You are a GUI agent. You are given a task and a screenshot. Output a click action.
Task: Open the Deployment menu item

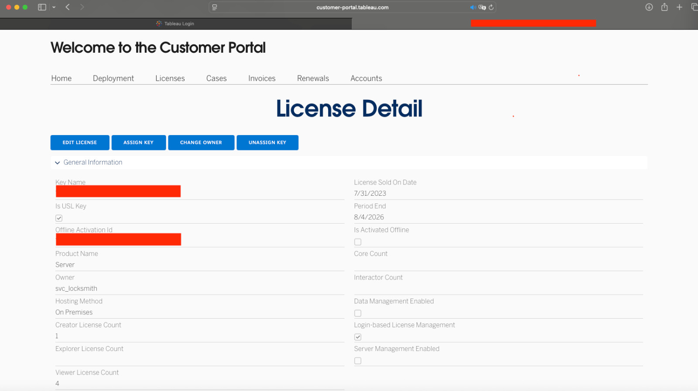tap(113, 78)
